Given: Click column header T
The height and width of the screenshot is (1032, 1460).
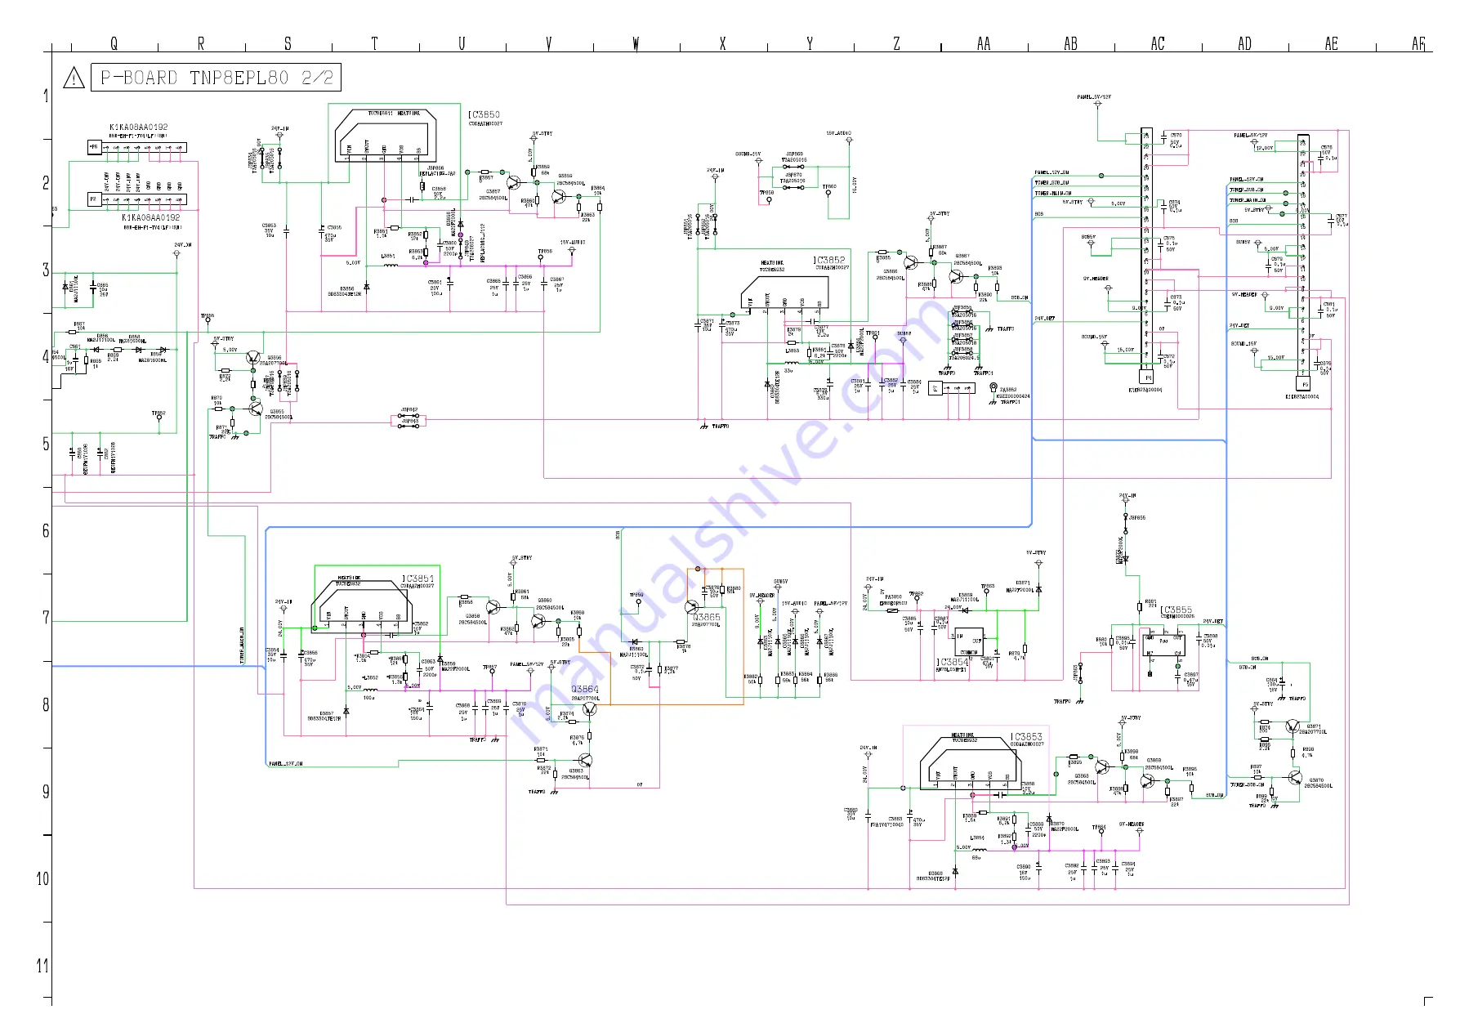Looking at the screenshot, I should pos(375,43).
